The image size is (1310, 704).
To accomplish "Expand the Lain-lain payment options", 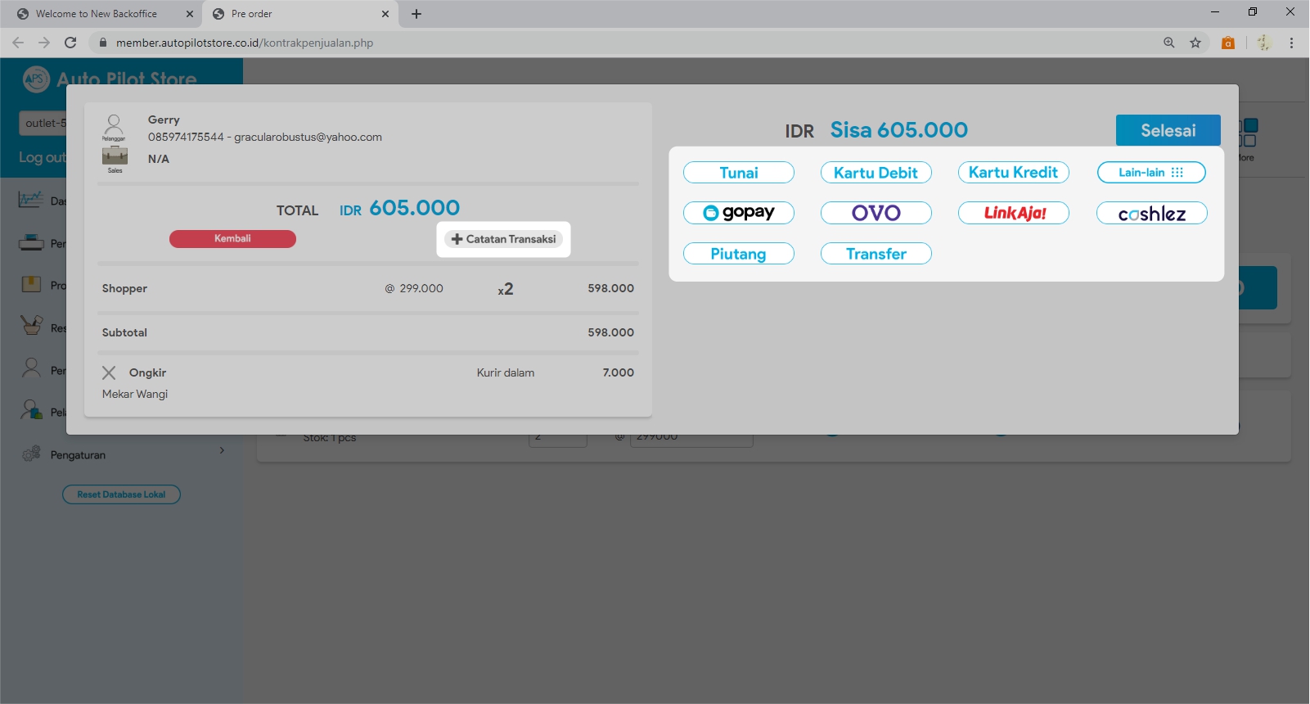I will pos(1151,173).
